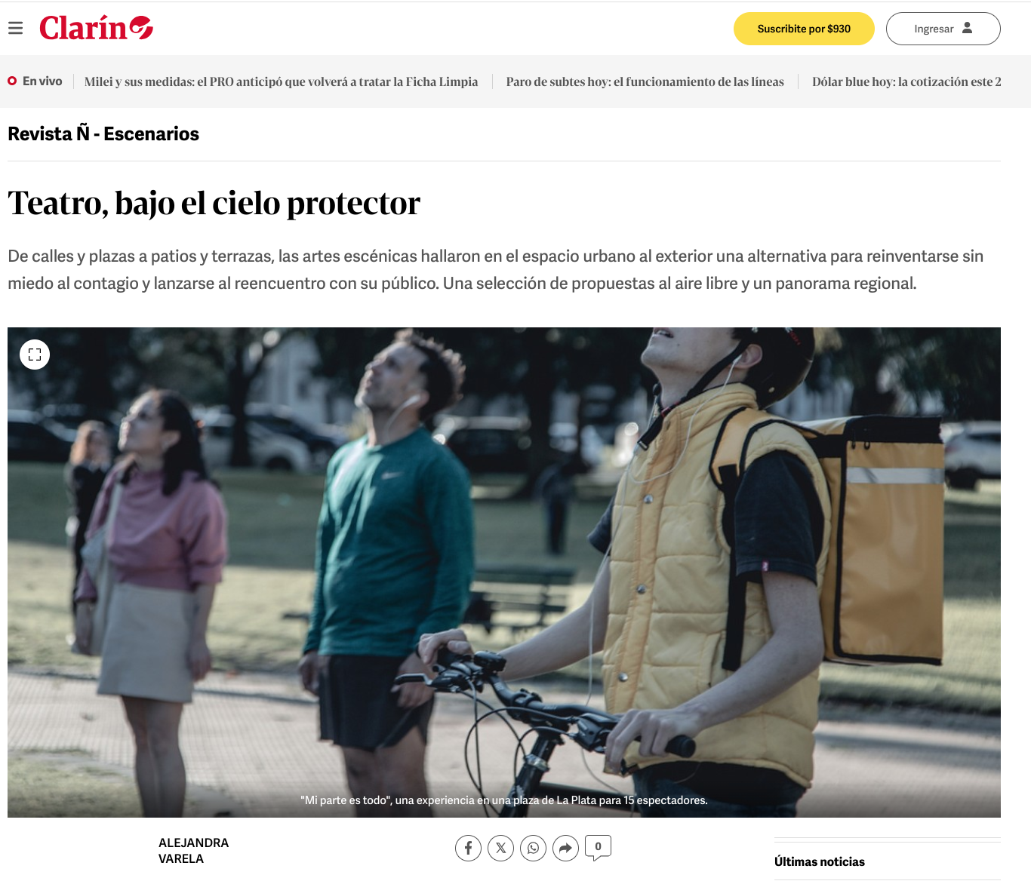This screenshot has height=881, width=1031.
Task: Click the main article photo
Action: (x=504, y=572)
